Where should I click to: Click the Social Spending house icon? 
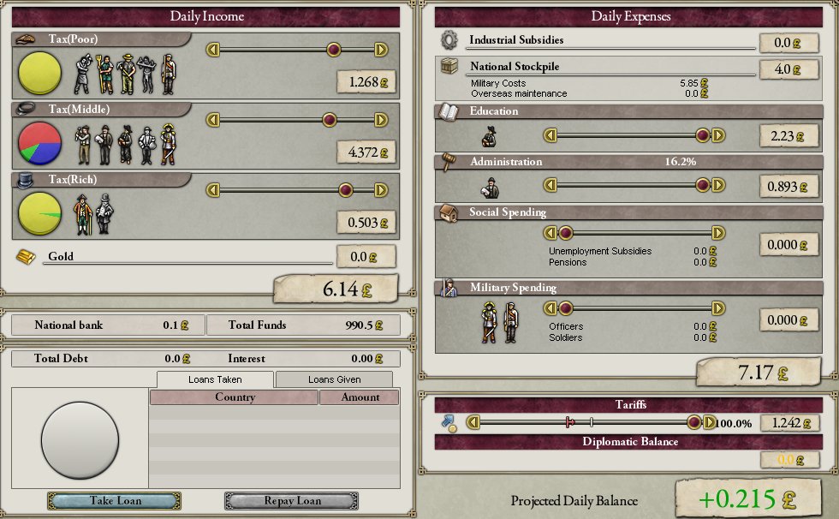(449, 212)
